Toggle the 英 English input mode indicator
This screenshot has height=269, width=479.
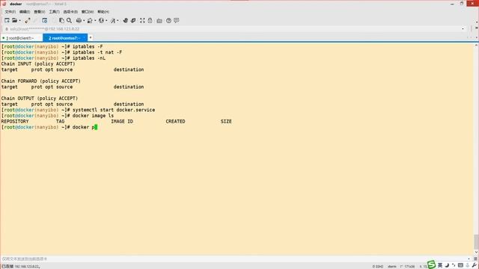click(440, 265)
